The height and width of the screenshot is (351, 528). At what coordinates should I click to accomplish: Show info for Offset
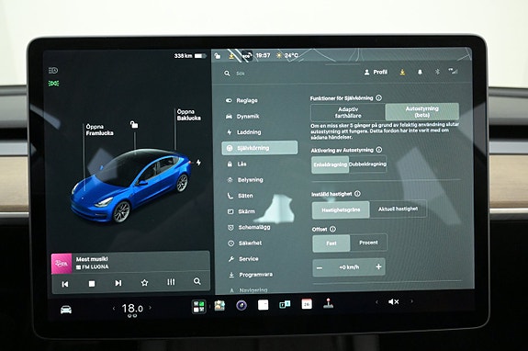tap(332, 229)
